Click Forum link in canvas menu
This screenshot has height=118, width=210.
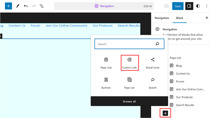pos(35,25)
